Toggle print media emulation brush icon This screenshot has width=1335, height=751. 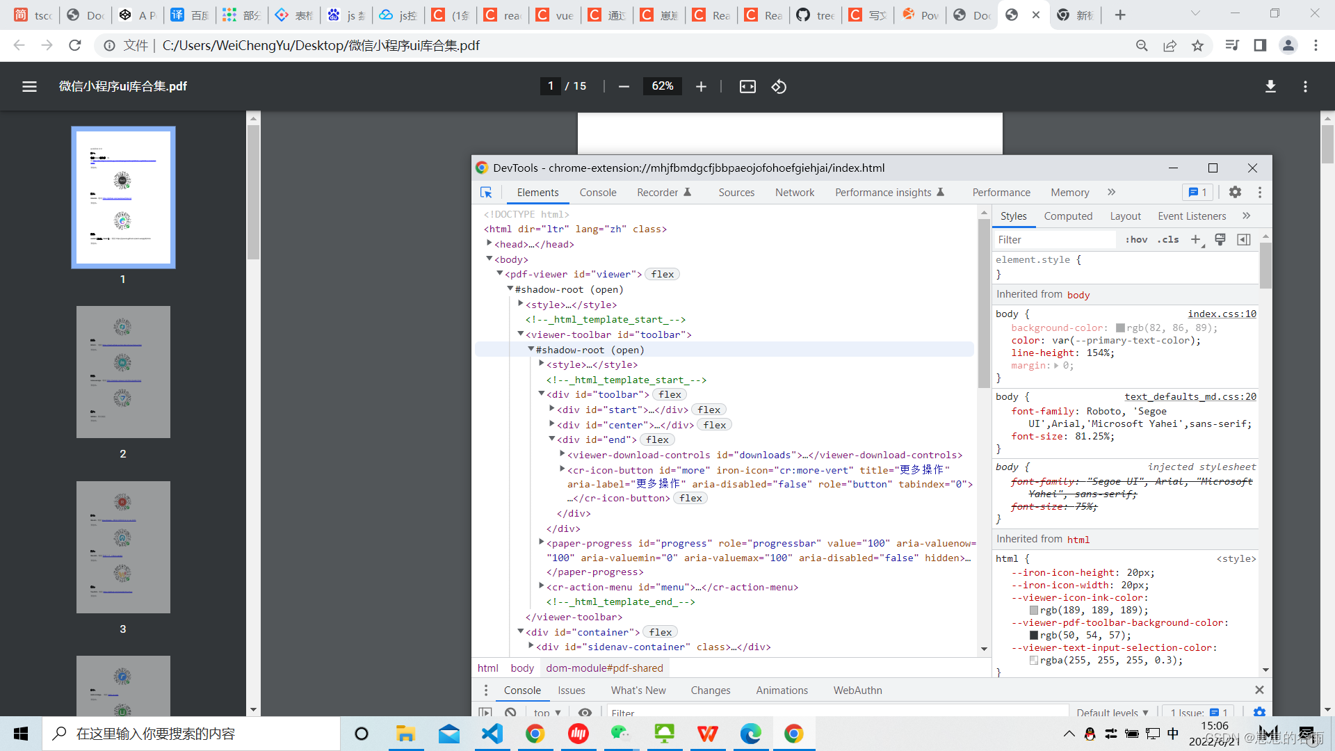coord(1220,239)
